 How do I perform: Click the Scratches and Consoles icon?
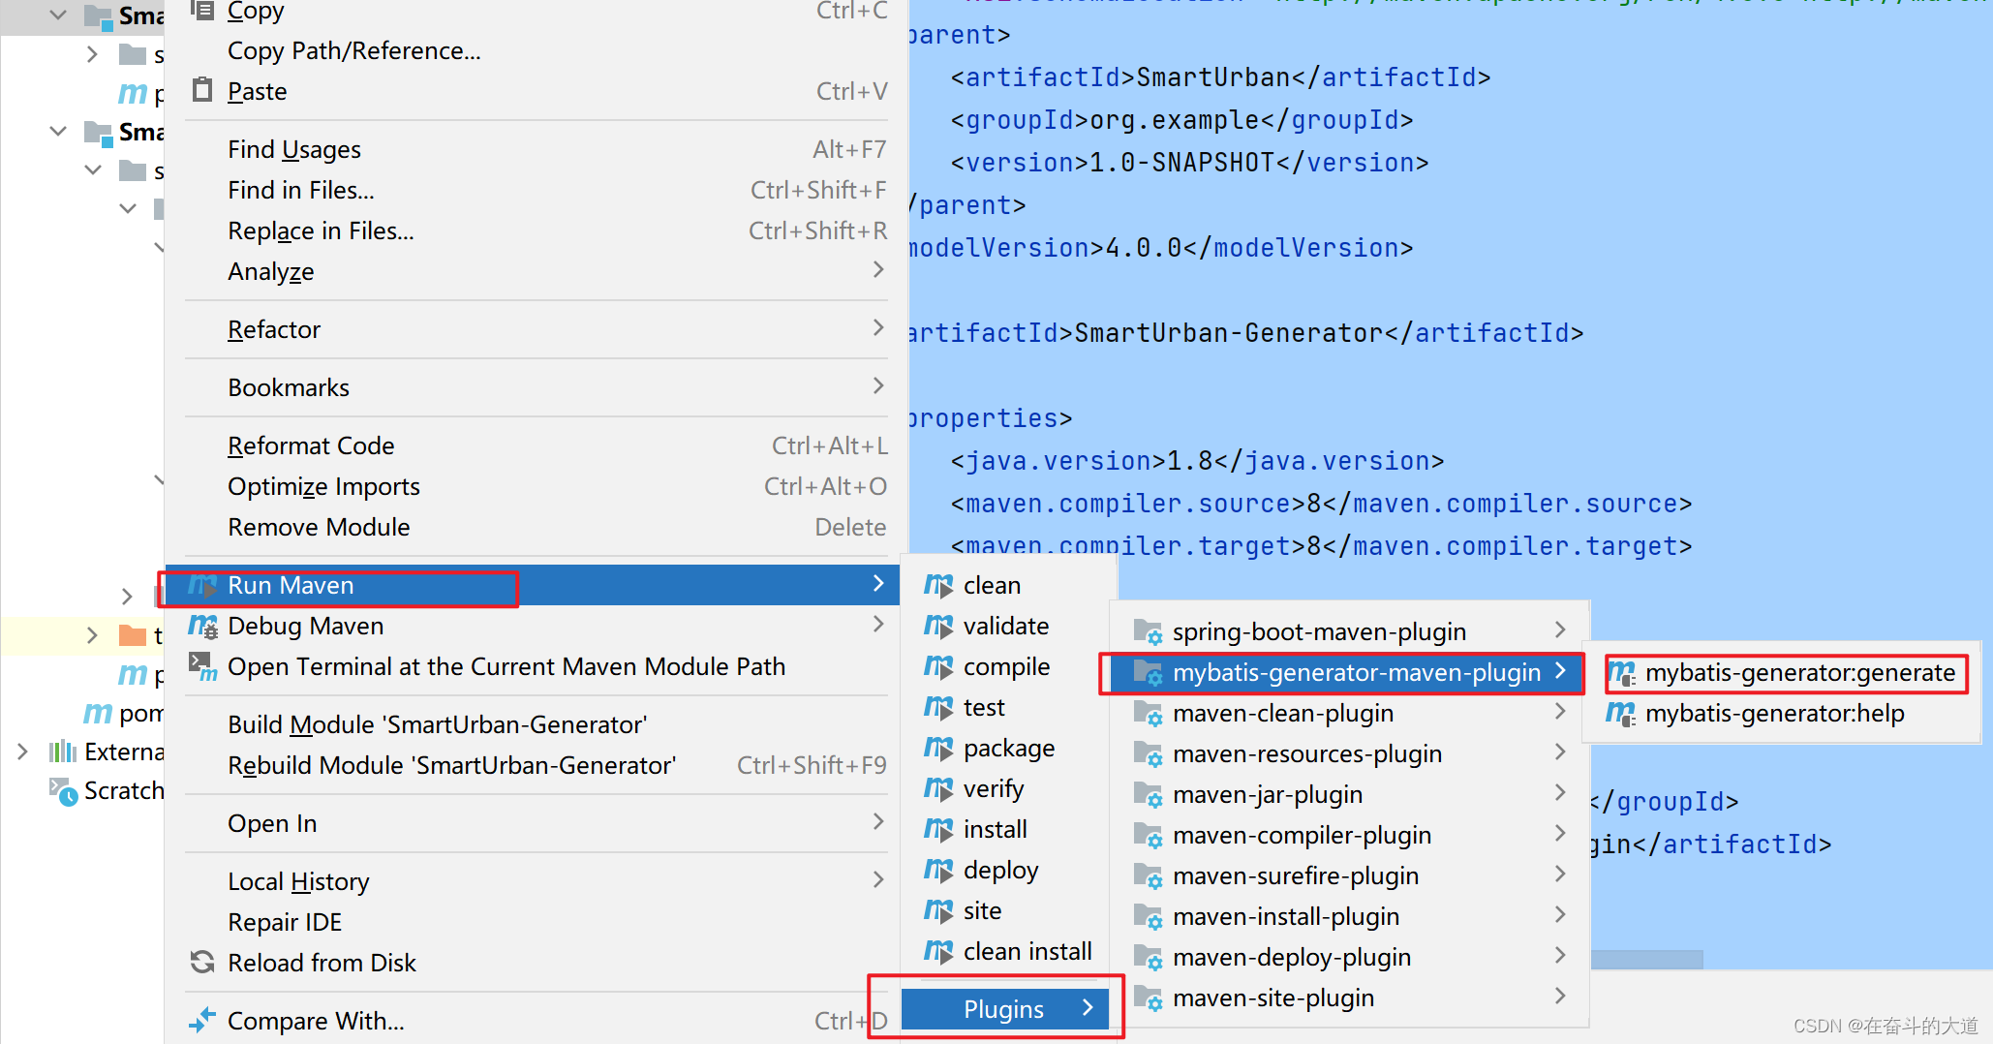pyautogui.click(x=62, y=791)
